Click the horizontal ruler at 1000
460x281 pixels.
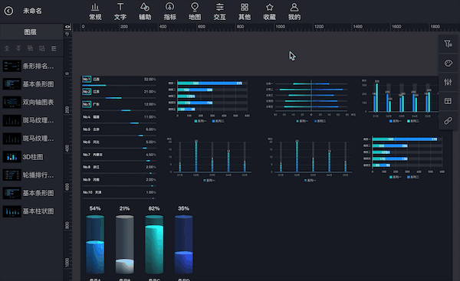click(280, 27)
